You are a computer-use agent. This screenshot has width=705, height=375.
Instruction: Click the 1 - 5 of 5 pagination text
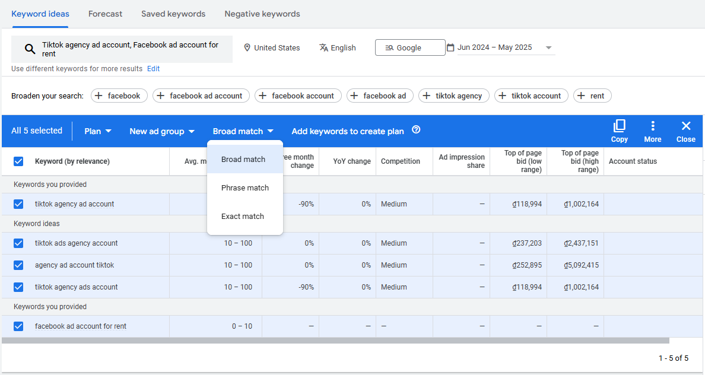pyautogui.click(x=674, y=358)
